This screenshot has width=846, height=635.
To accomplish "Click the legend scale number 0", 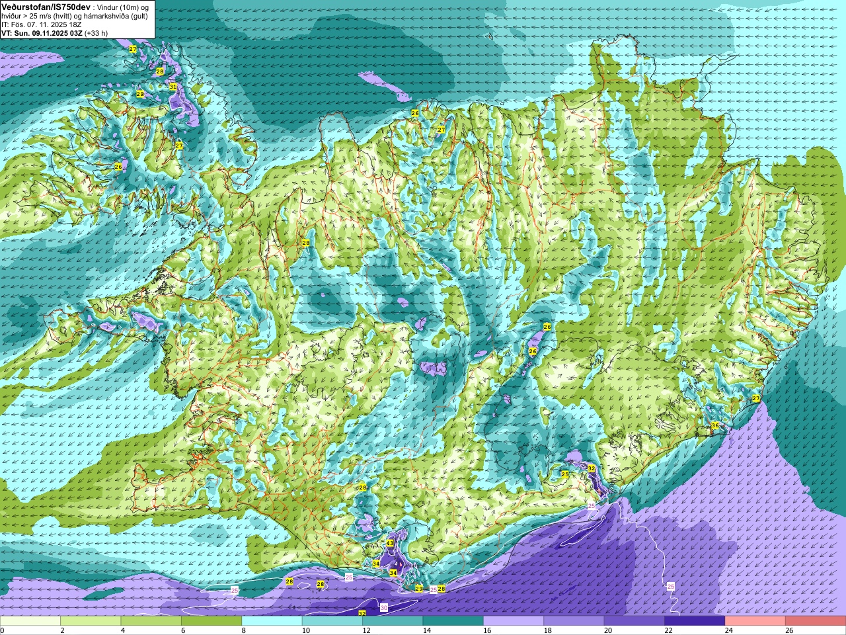I will point(2,630).
